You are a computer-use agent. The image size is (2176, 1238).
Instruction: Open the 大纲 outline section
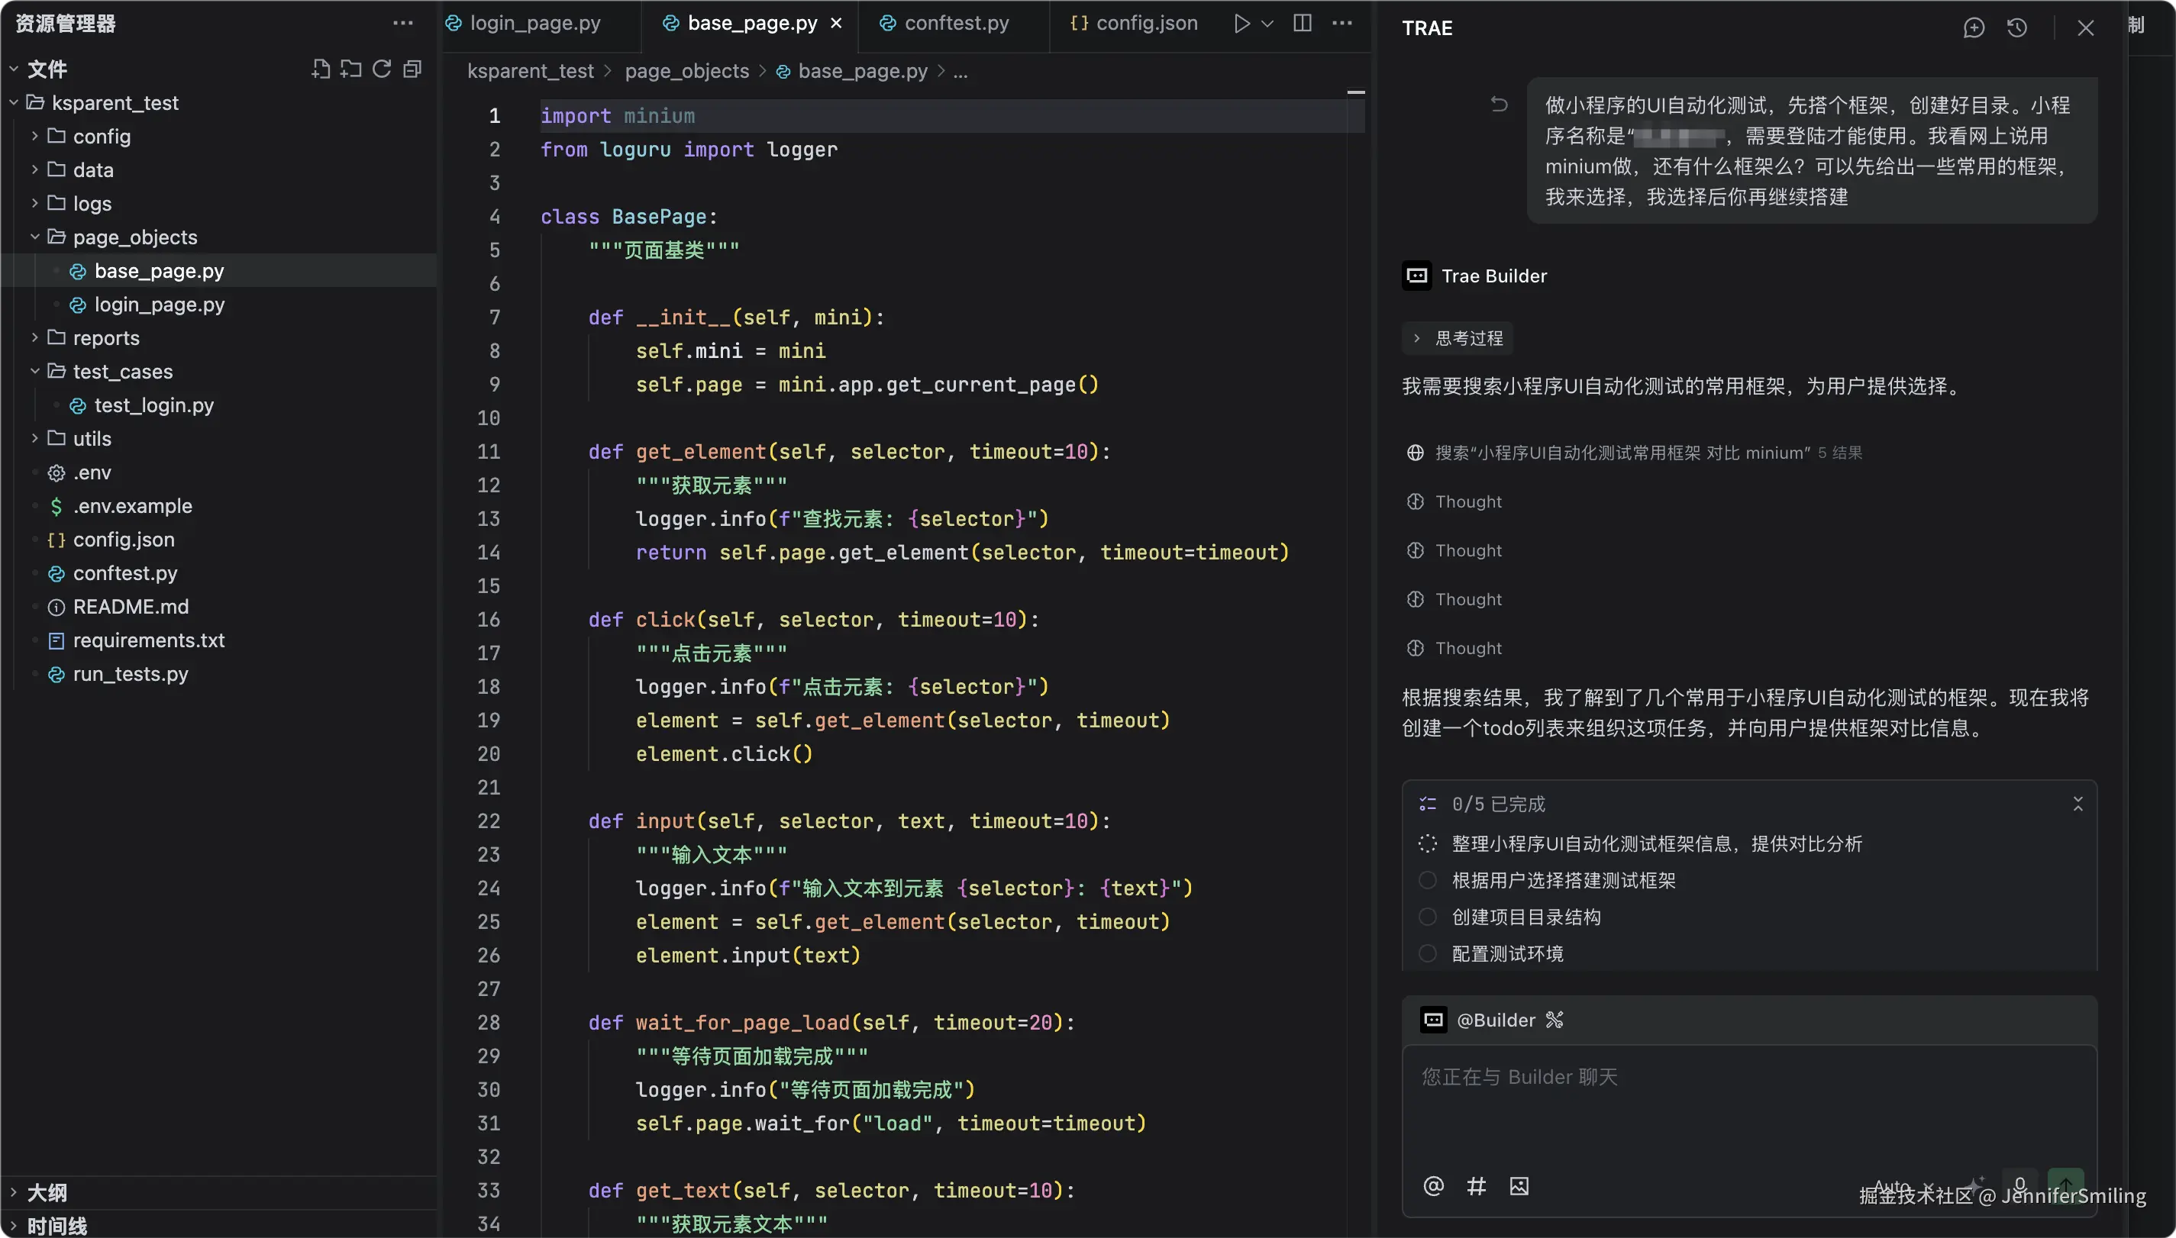47,1191
